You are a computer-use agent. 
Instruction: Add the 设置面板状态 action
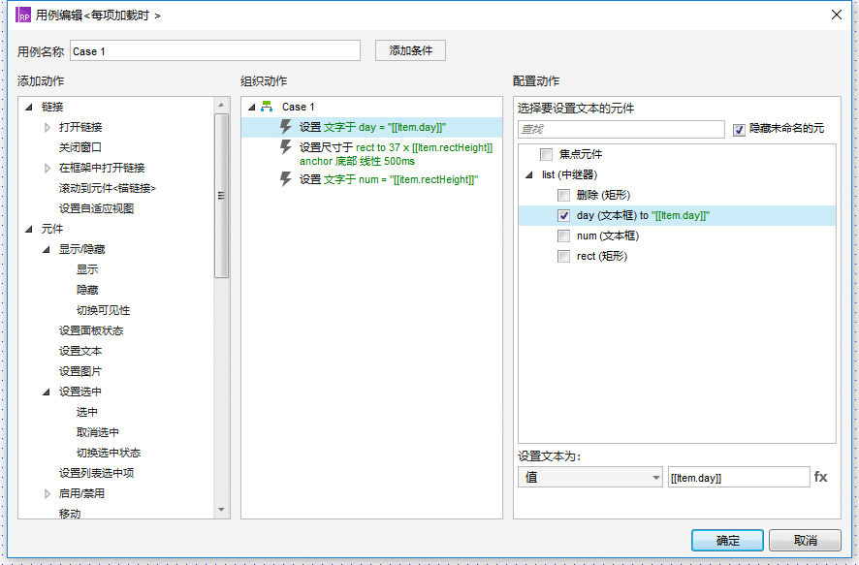click(91, 330)
